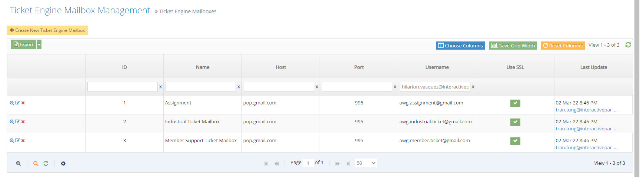The width and height of the screenshot is (640, 177).
Task: Click the orange search icon in grid footer
Action: pos(36,163)
